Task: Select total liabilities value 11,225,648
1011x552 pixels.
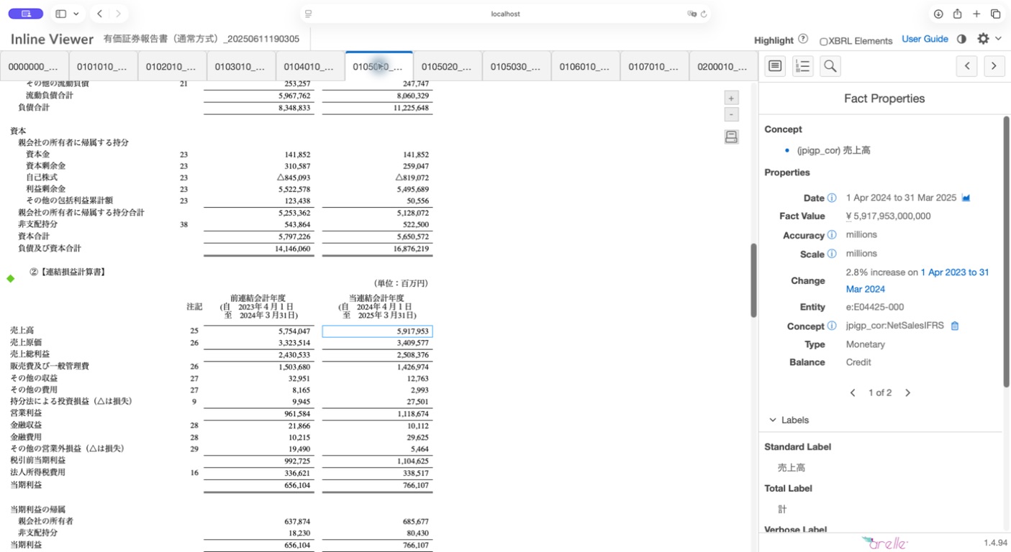Action: click(411, 108)
